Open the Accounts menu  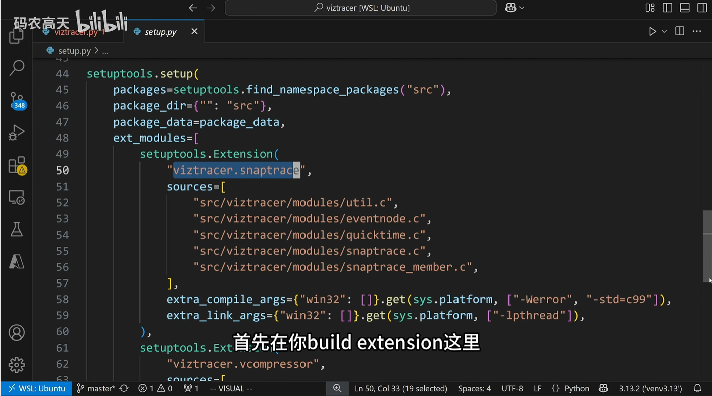[x=17, y=333]
